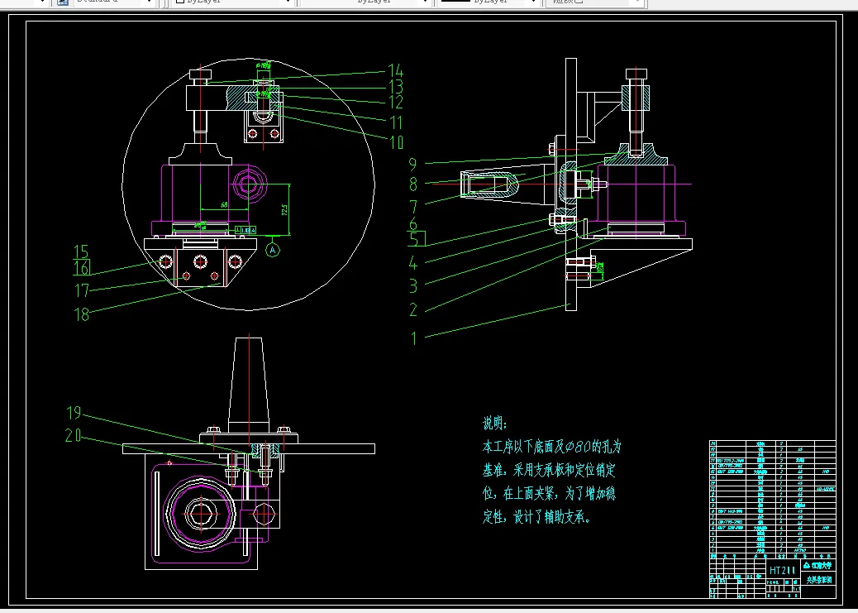Click part balloon number 14
This screenshot has height=613, width=858.
click(396, 71)
